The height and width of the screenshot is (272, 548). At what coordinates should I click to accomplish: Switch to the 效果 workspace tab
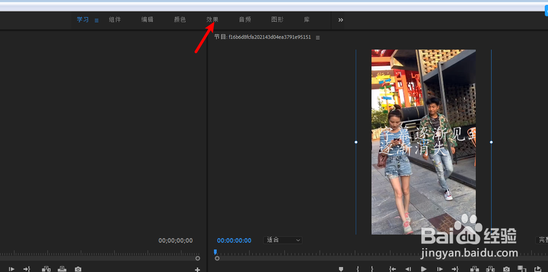[212, 19]
